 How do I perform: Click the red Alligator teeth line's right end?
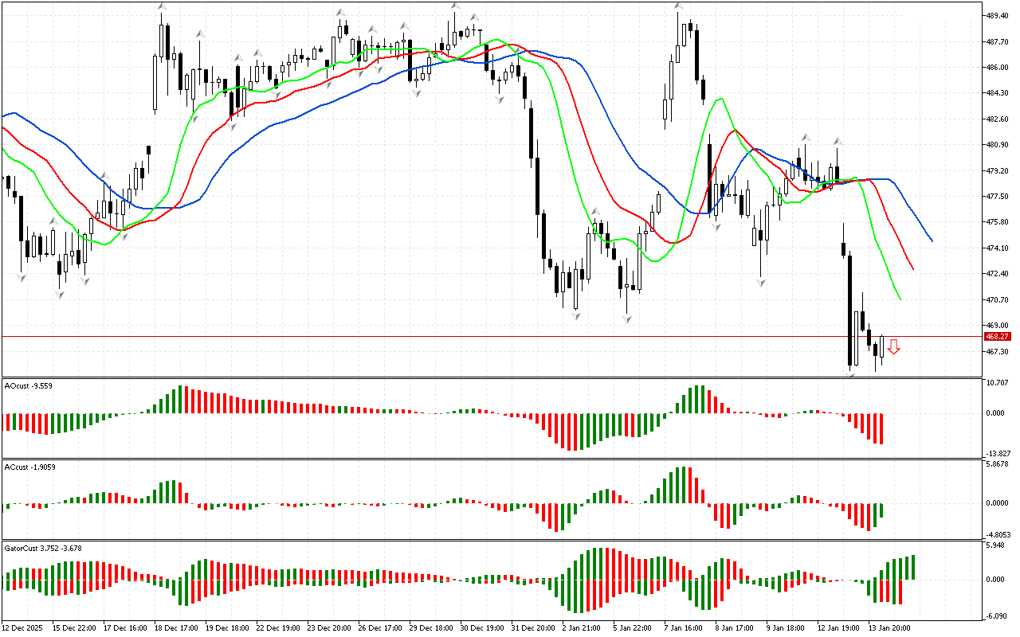point(912,269)
